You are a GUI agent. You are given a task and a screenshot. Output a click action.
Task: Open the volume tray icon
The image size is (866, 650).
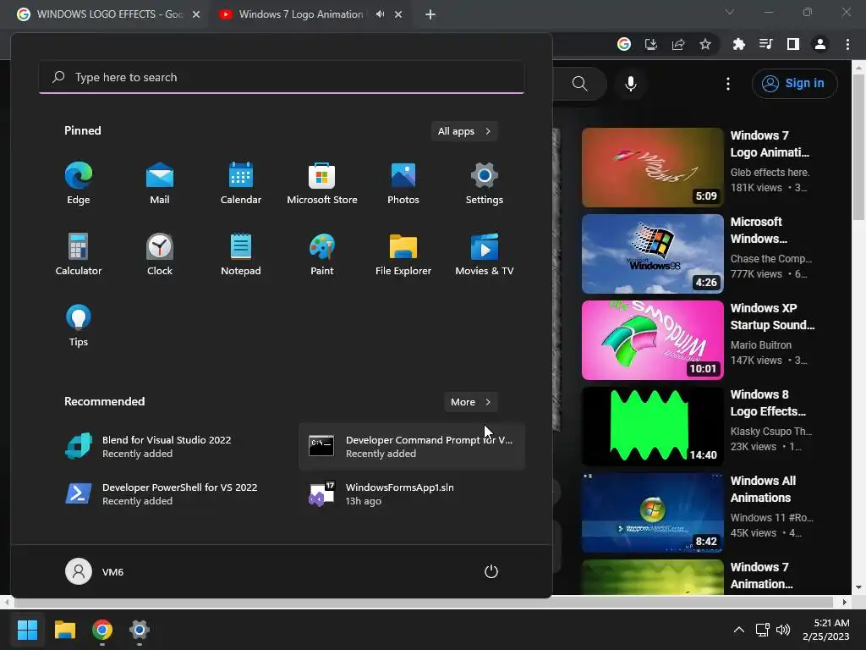coord(783,630)
